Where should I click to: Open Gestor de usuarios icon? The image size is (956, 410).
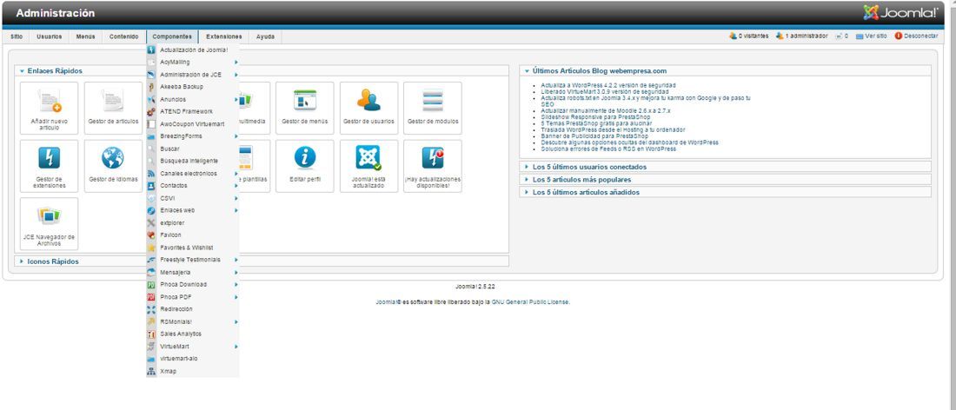[368, 108]
